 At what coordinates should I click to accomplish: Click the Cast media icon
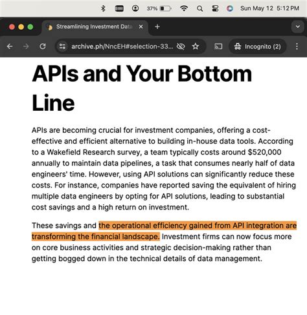pos(218,46)
